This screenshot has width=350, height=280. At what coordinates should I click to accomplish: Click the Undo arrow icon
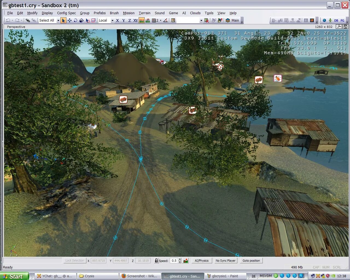(8, 21)
